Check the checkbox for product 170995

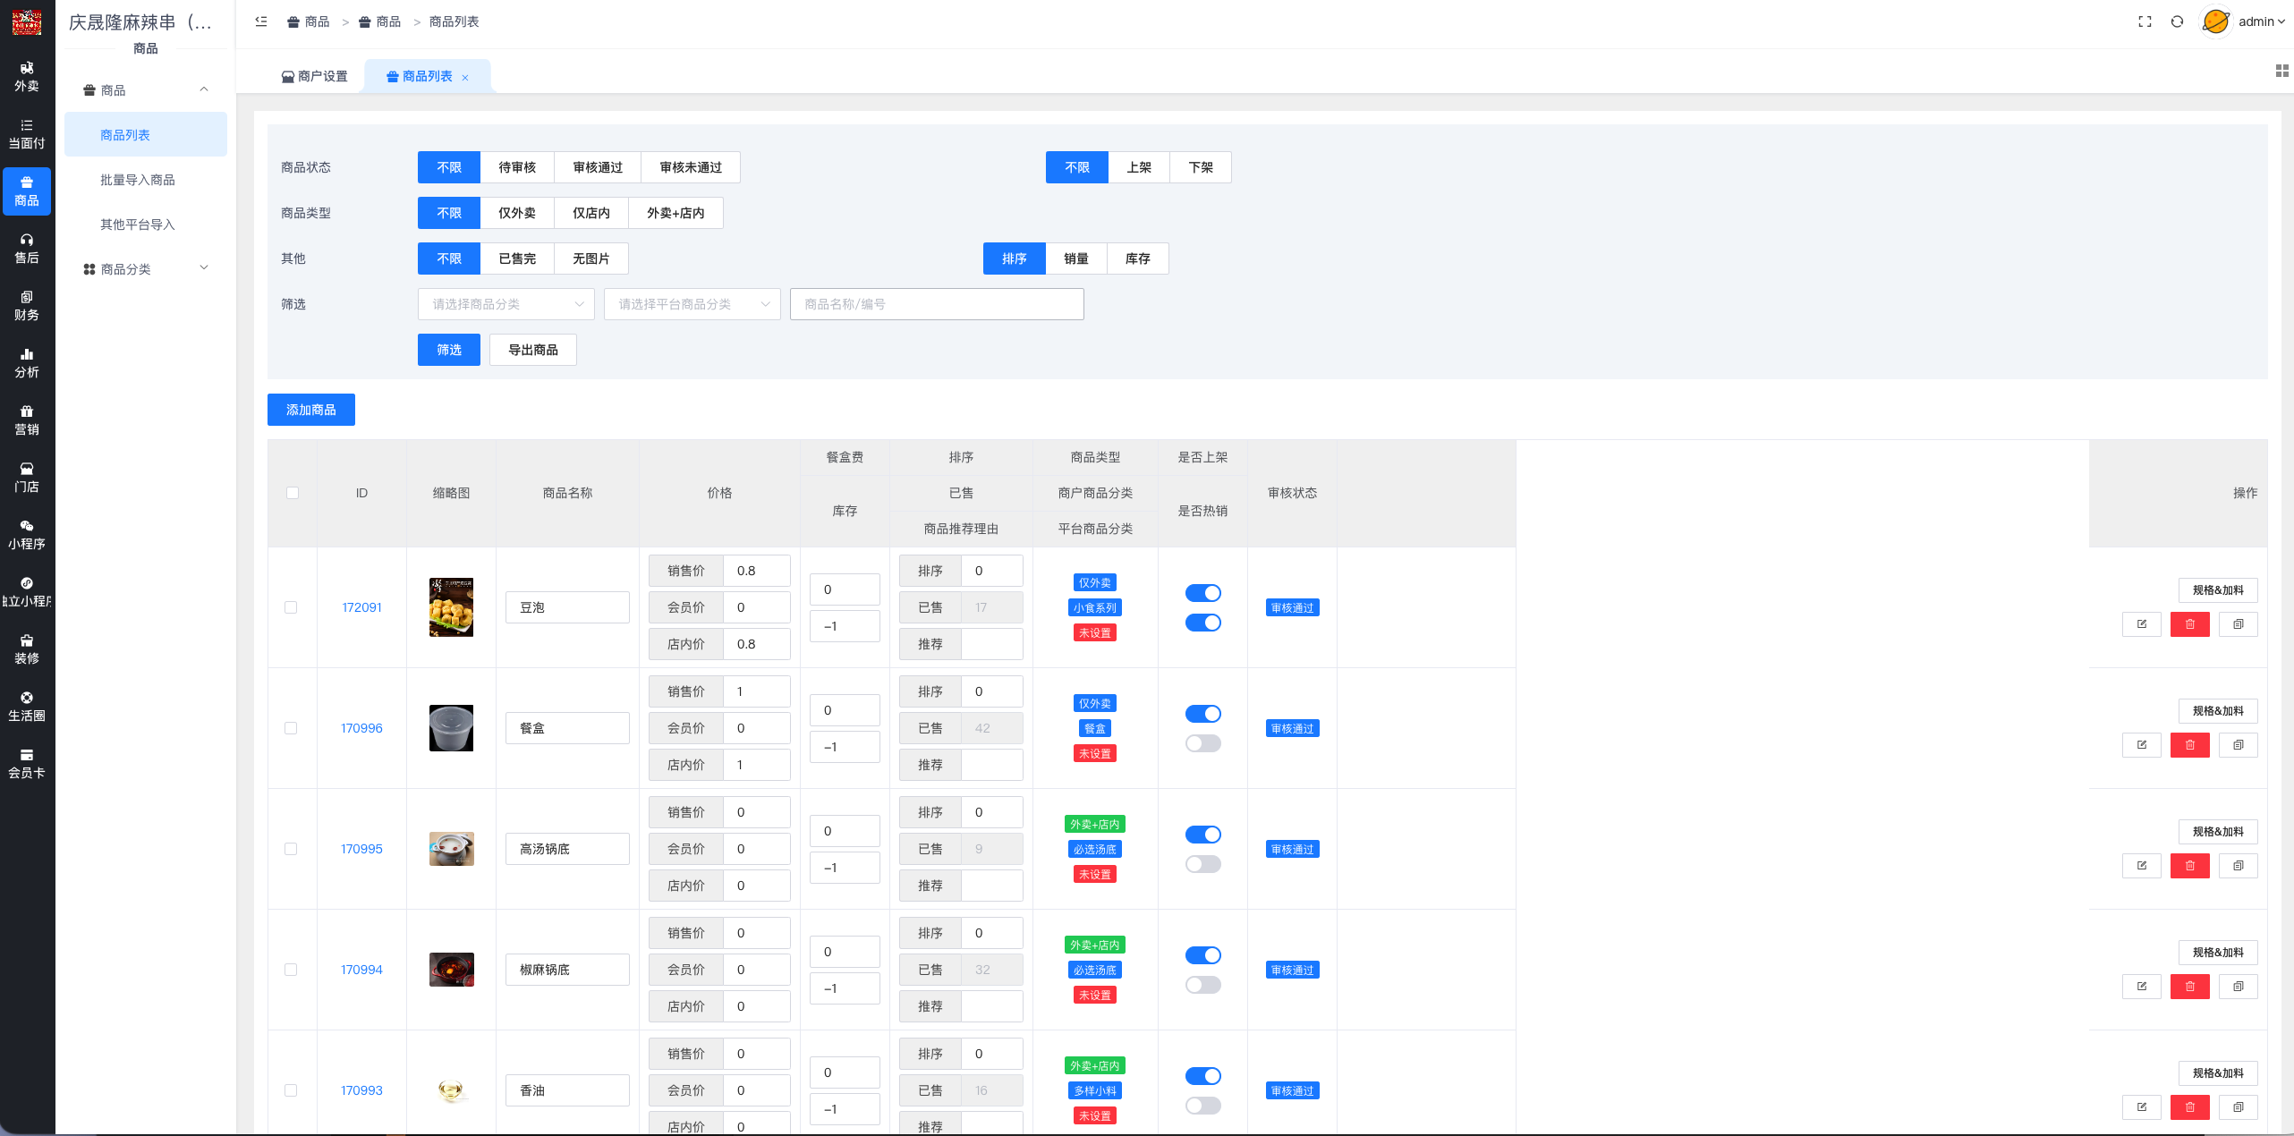(291, 849)
